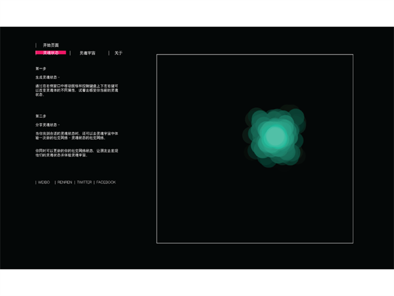Viewport: 394px width, 296px height.
Task: Click the divider bar left of 开始页面
Action: [x=36, y=45]
